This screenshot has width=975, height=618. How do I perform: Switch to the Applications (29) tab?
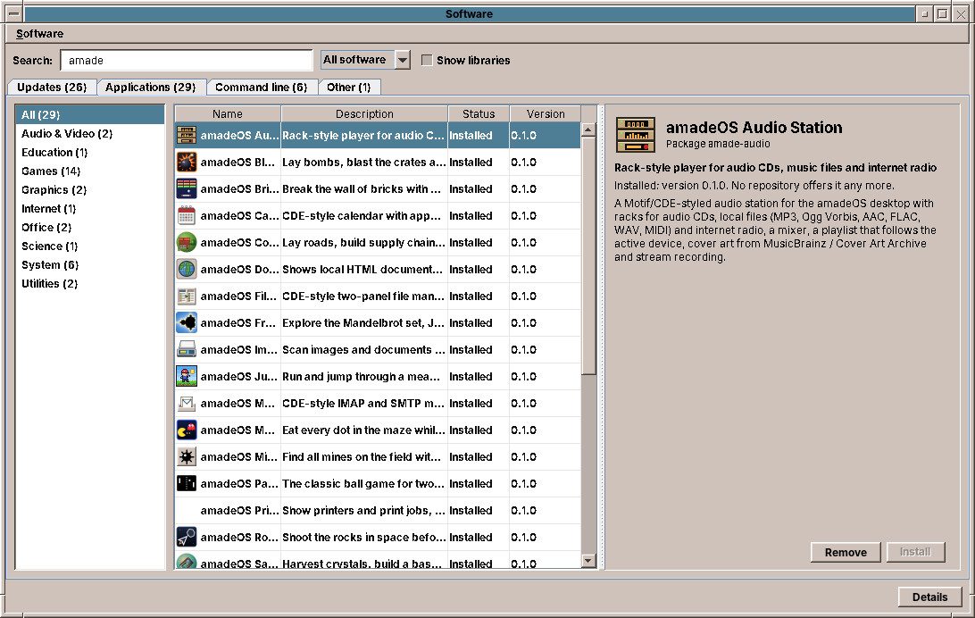point(151,87)
